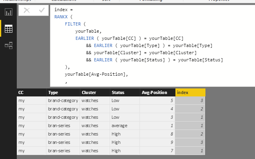Open the Relationships model view icon
This screenshot has height=159, width=255.
(8, 45)
